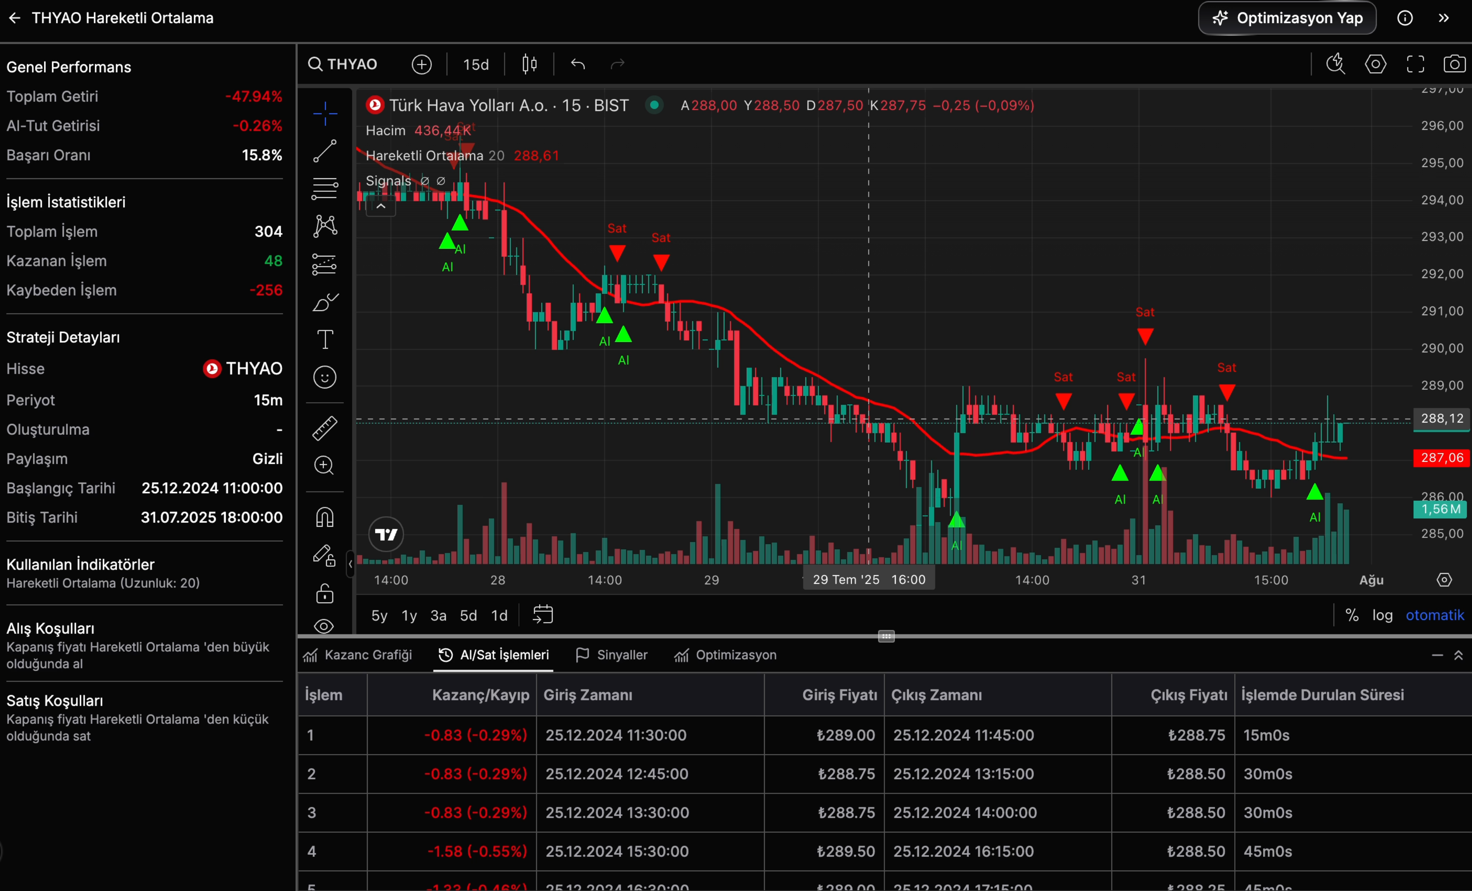
Task: Add symbol comparison with plus icon
Action: (422, 64)
